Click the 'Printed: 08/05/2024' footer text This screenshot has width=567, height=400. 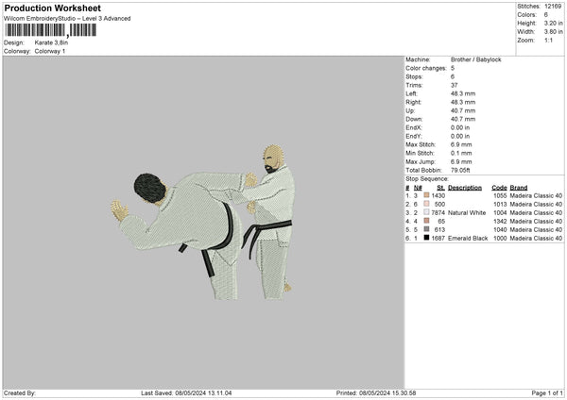(x=376, y=393)
